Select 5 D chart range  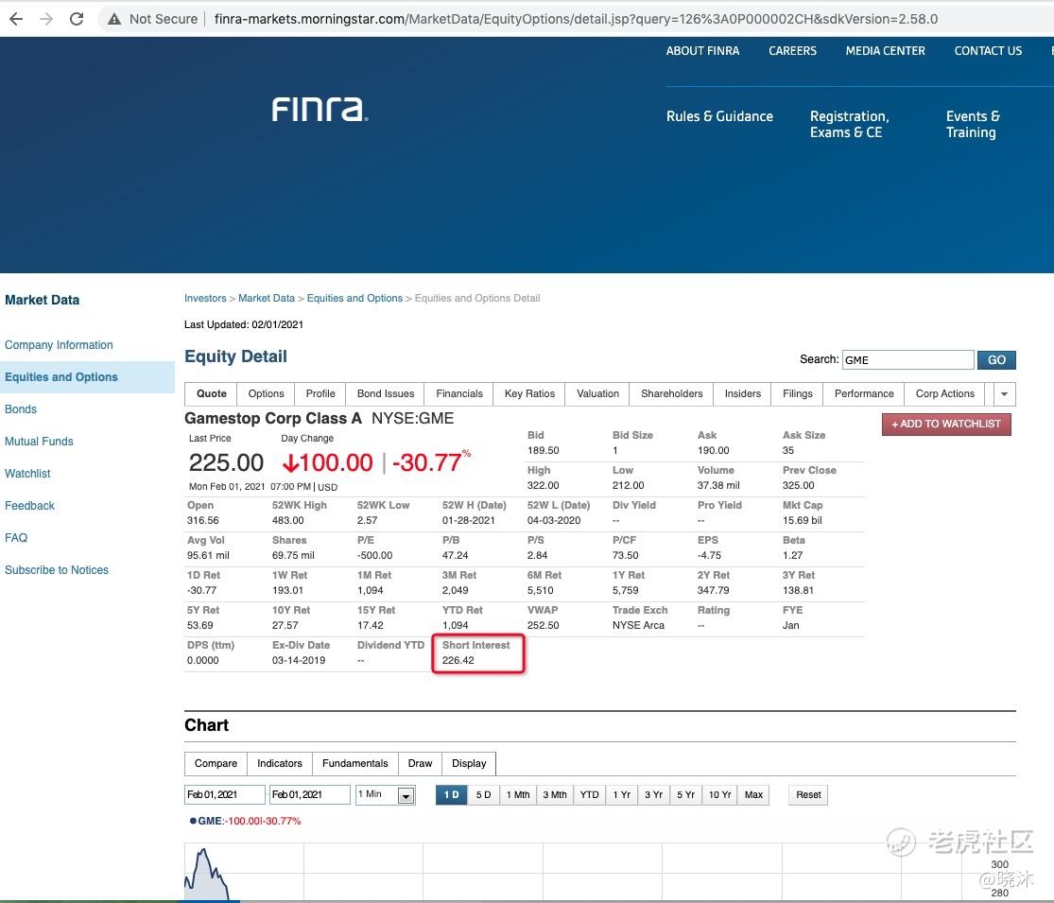click(x=483, y=795)
